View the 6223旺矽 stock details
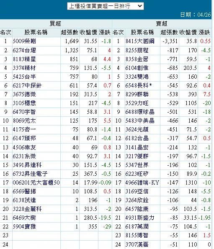 137,174
